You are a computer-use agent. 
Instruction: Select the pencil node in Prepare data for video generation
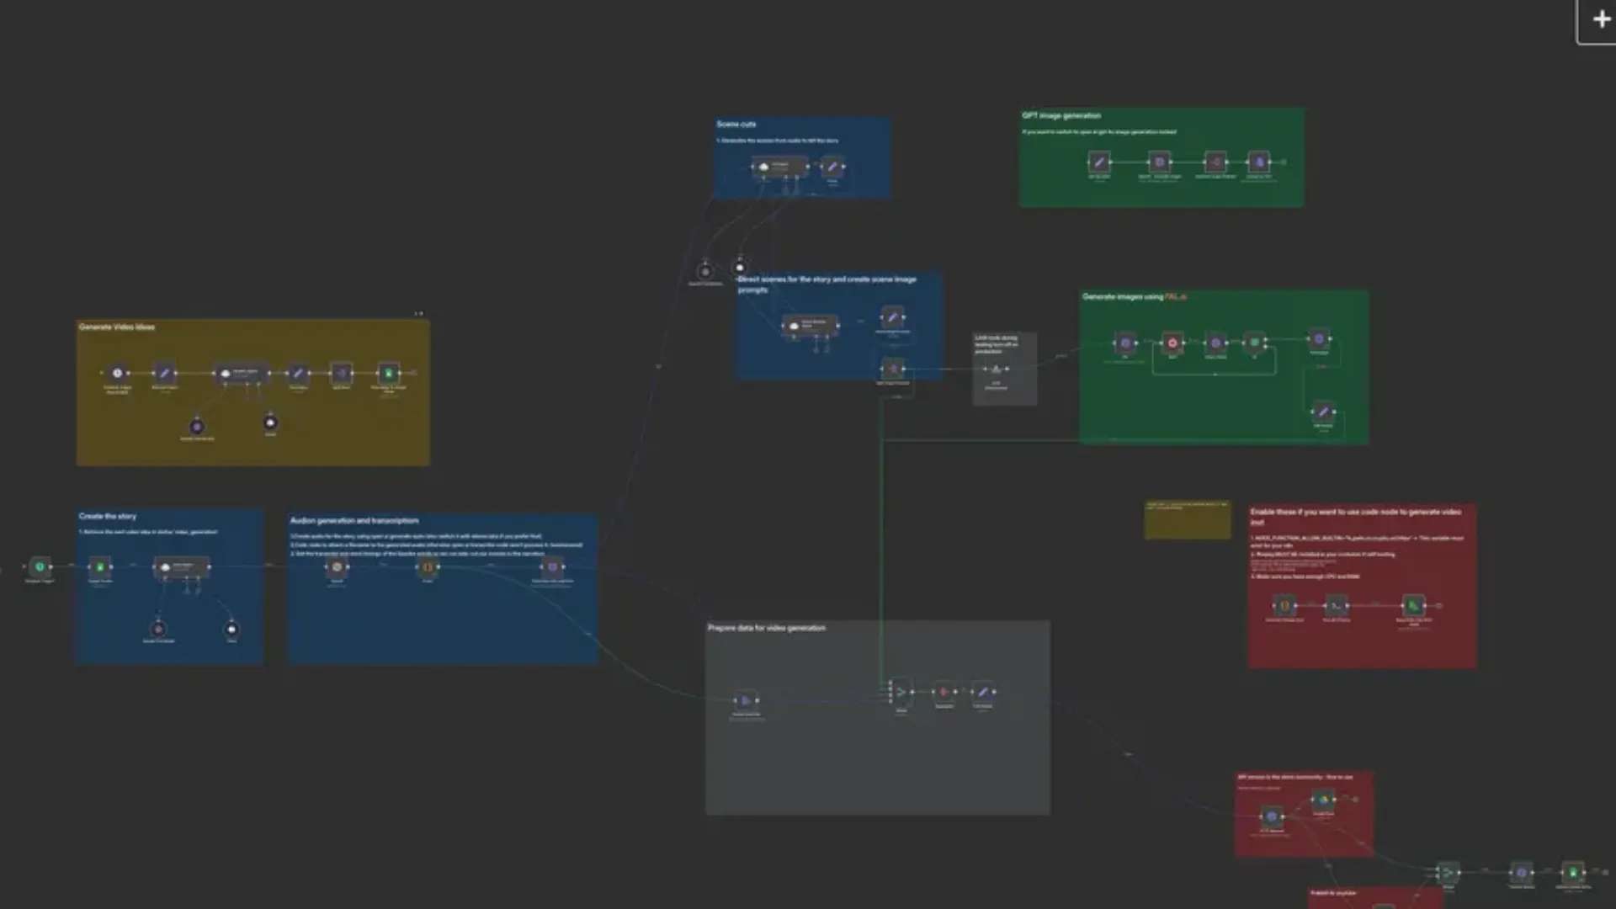point(983,692)
